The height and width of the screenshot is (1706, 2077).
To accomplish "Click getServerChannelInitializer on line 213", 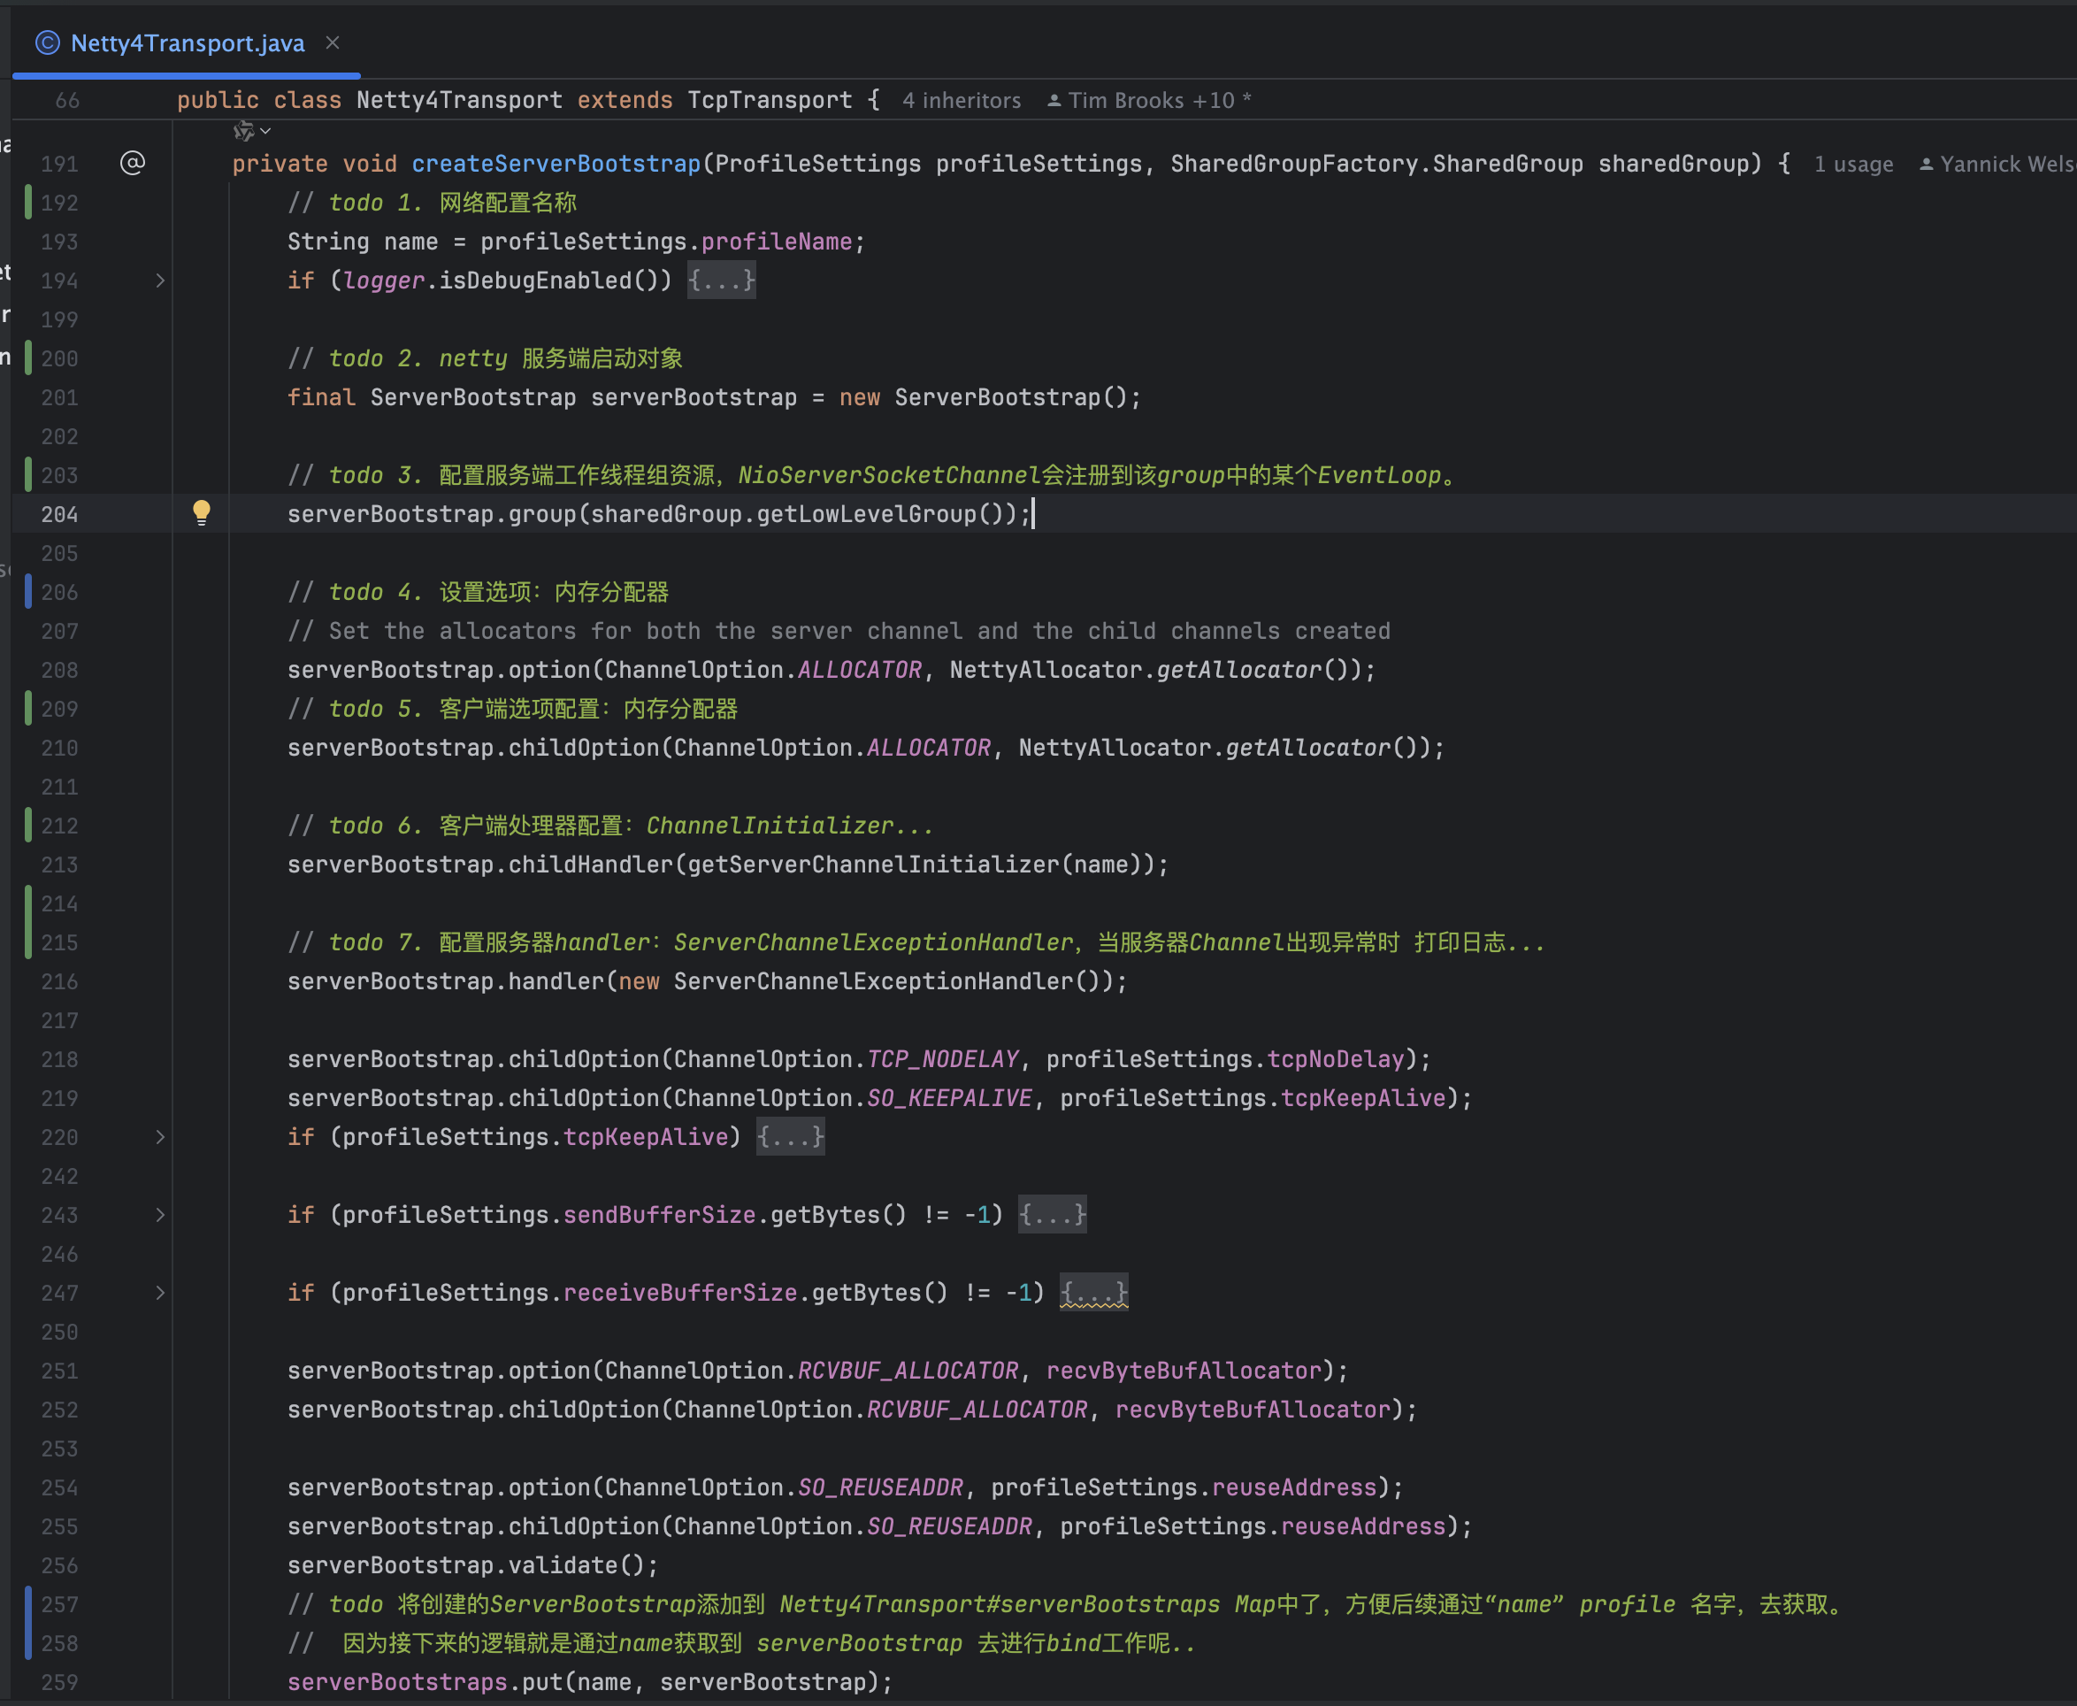I will (x=873, y=865).
